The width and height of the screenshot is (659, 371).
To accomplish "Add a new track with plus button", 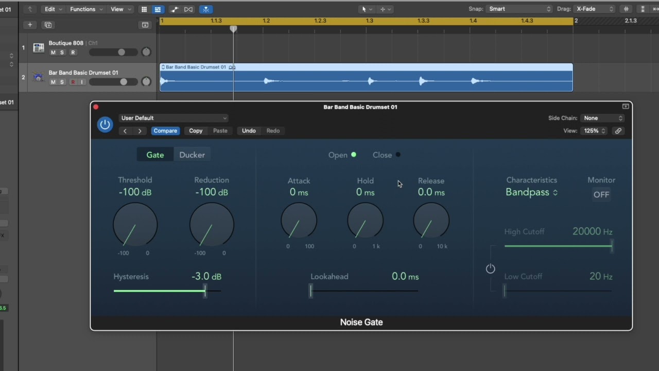I will click(x=30, y=25).
